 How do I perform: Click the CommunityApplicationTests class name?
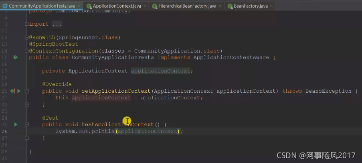(113, 57)
